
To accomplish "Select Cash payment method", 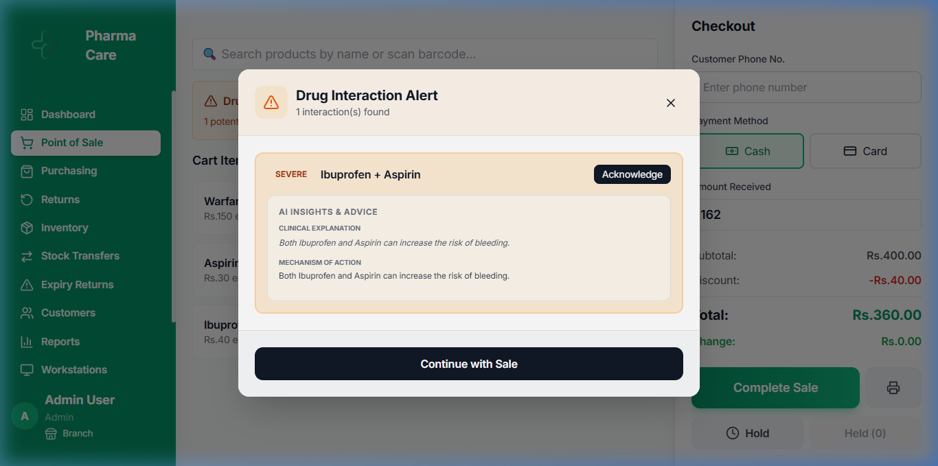I will click(x=748, y=151).
